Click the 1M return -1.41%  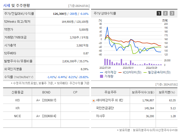coord(51,77)
